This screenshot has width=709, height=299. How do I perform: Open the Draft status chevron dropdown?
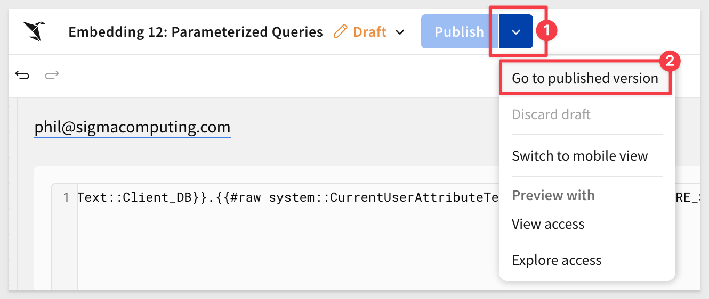400,32
